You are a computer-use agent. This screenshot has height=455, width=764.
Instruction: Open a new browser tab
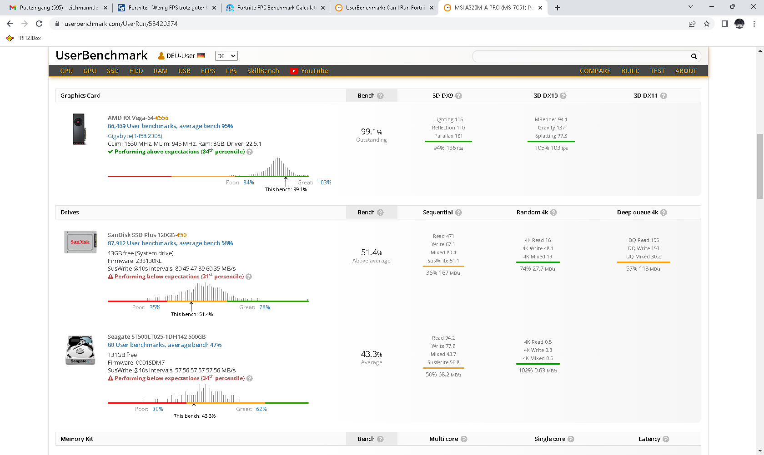[558, 8]
